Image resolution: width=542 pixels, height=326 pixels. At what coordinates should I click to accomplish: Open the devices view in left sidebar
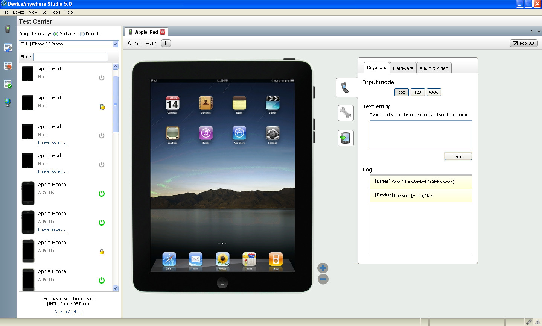pyautogui.click(x=8, y=29)
